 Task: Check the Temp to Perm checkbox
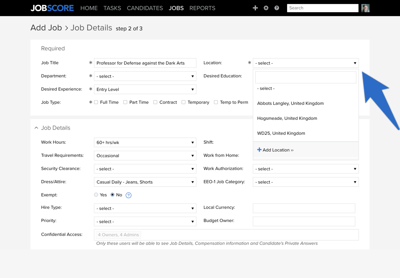(216, 102)
